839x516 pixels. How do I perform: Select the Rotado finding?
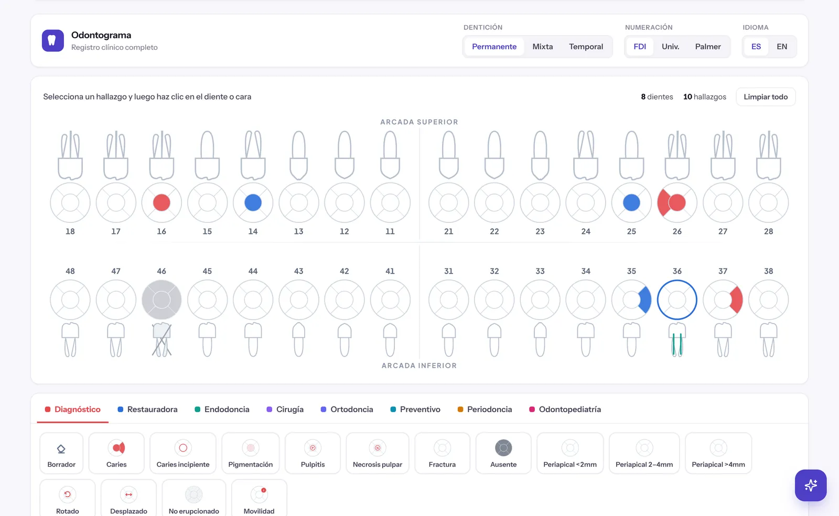(68, 498)
